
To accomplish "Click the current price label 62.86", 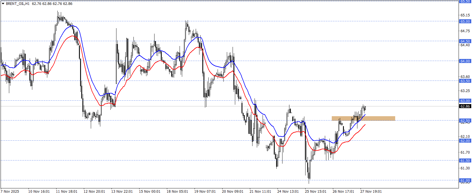I will (465, 106).
